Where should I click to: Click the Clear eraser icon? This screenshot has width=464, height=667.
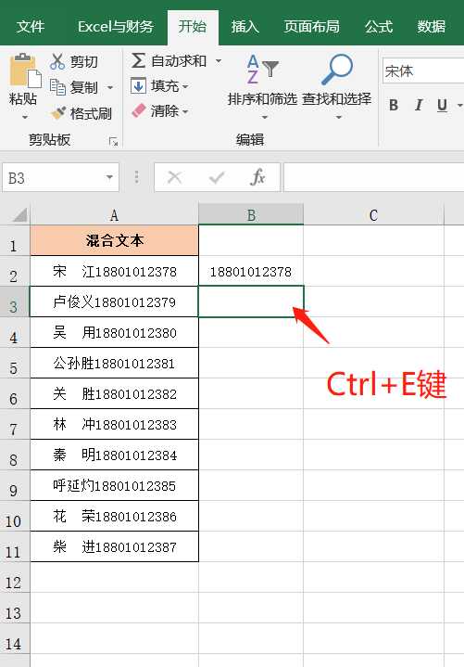[138, 111]
